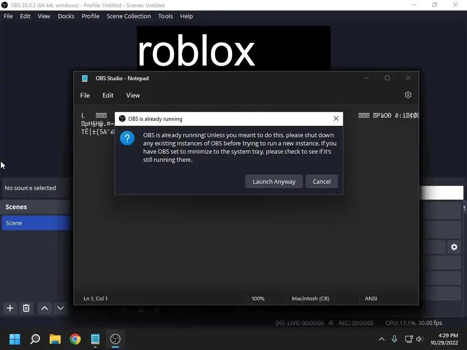
Task: Launch Google Chrome from the taskbar
Action: point(75,339)
